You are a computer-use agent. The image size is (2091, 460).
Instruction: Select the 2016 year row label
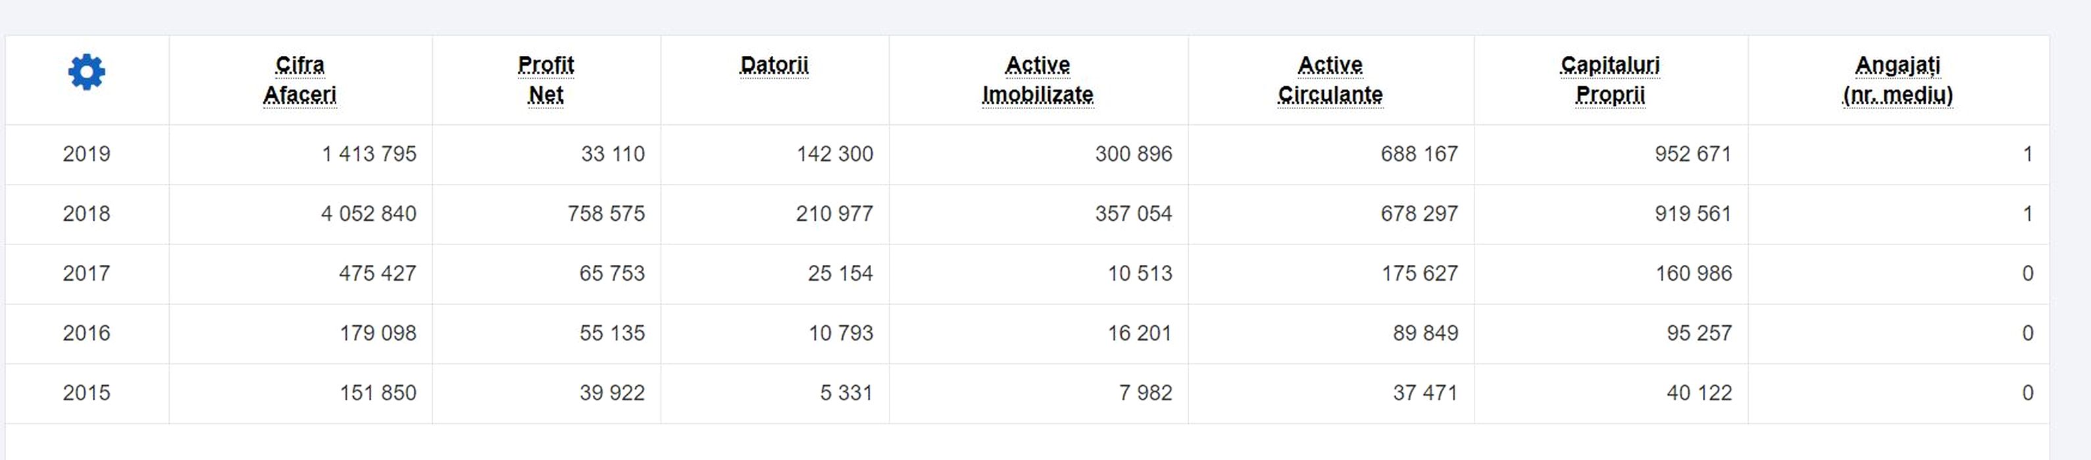coord(86,333)
